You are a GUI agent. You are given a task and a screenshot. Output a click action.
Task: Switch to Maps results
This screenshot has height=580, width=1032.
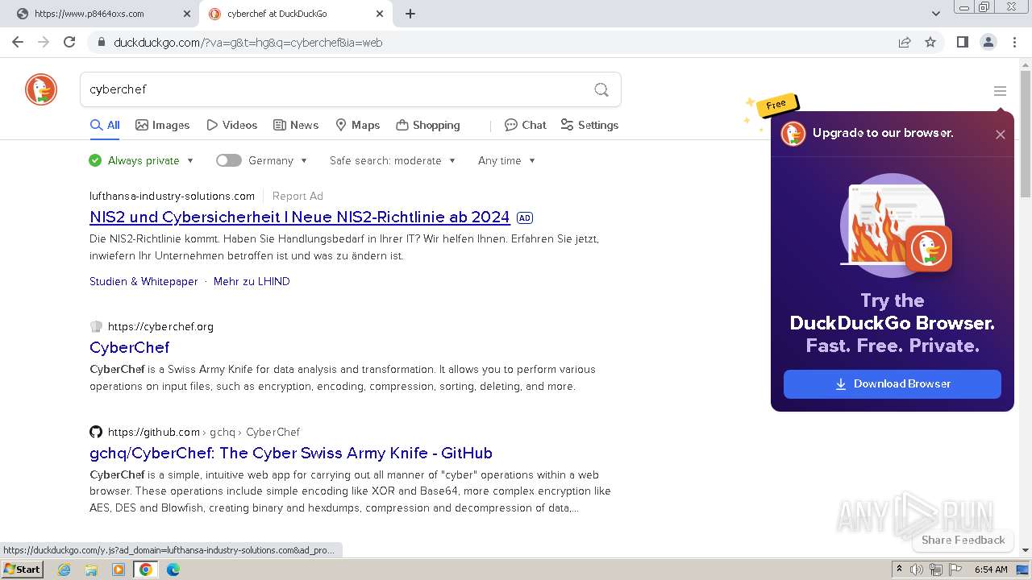(x=357, y=125)
